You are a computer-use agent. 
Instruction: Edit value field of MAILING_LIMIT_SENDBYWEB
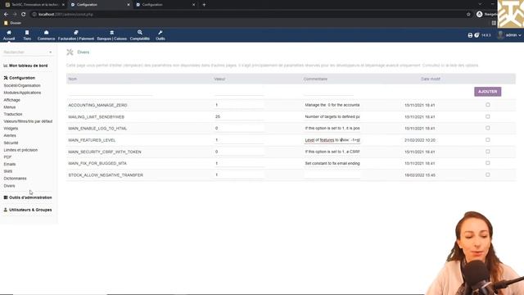click(239, 116)
